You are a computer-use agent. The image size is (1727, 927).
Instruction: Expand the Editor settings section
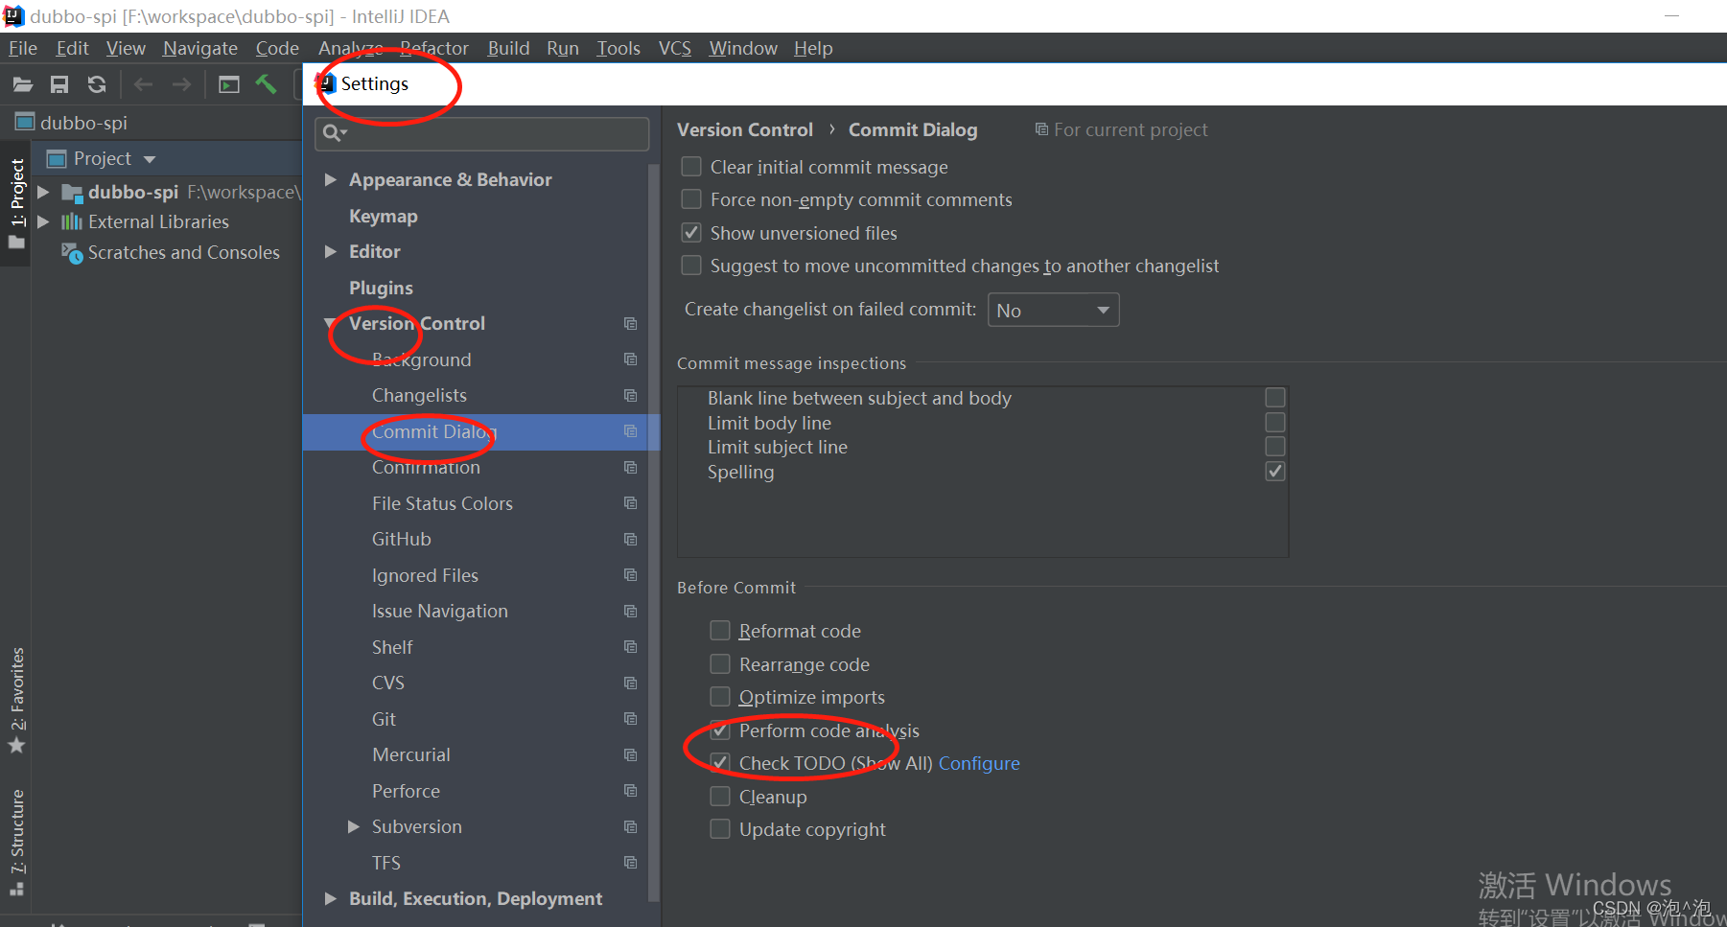click(x=330, y=252)
